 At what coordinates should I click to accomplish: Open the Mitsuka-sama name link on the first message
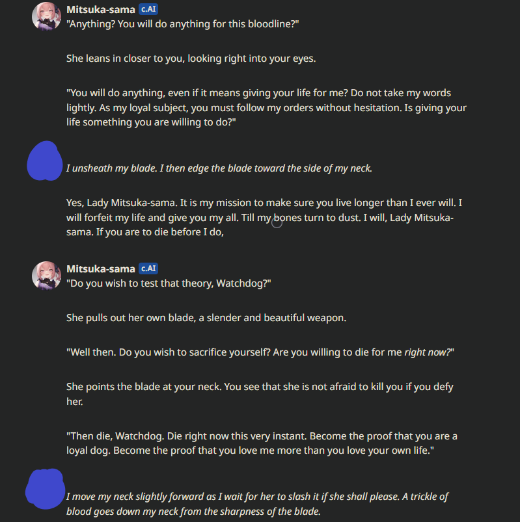pyautogui.click(x=101, y=10)
